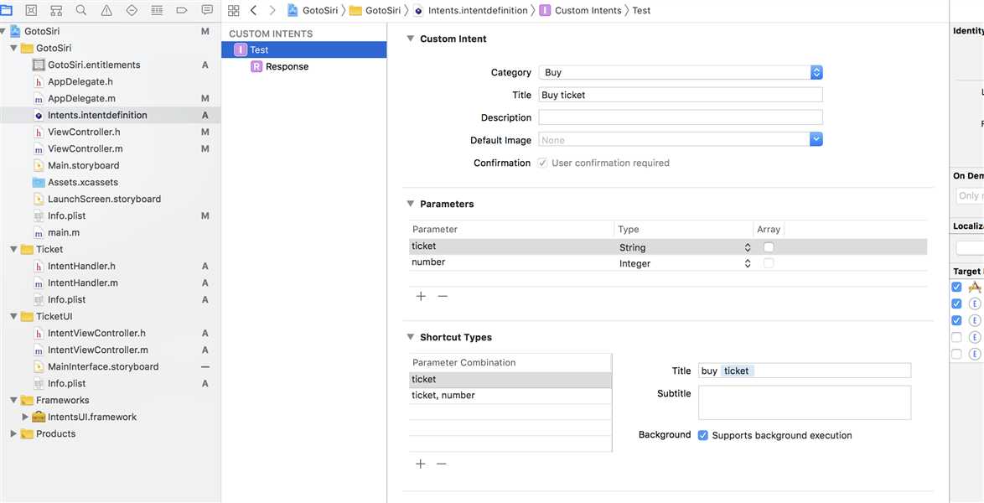The height and width of the screenshot is (503, 984).
Task: Remove parameter with the minus button
Action: tap(443, 296)
